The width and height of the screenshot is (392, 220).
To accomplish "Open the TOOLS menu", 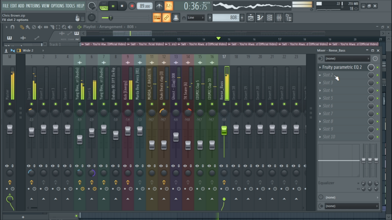I will 70,6.
